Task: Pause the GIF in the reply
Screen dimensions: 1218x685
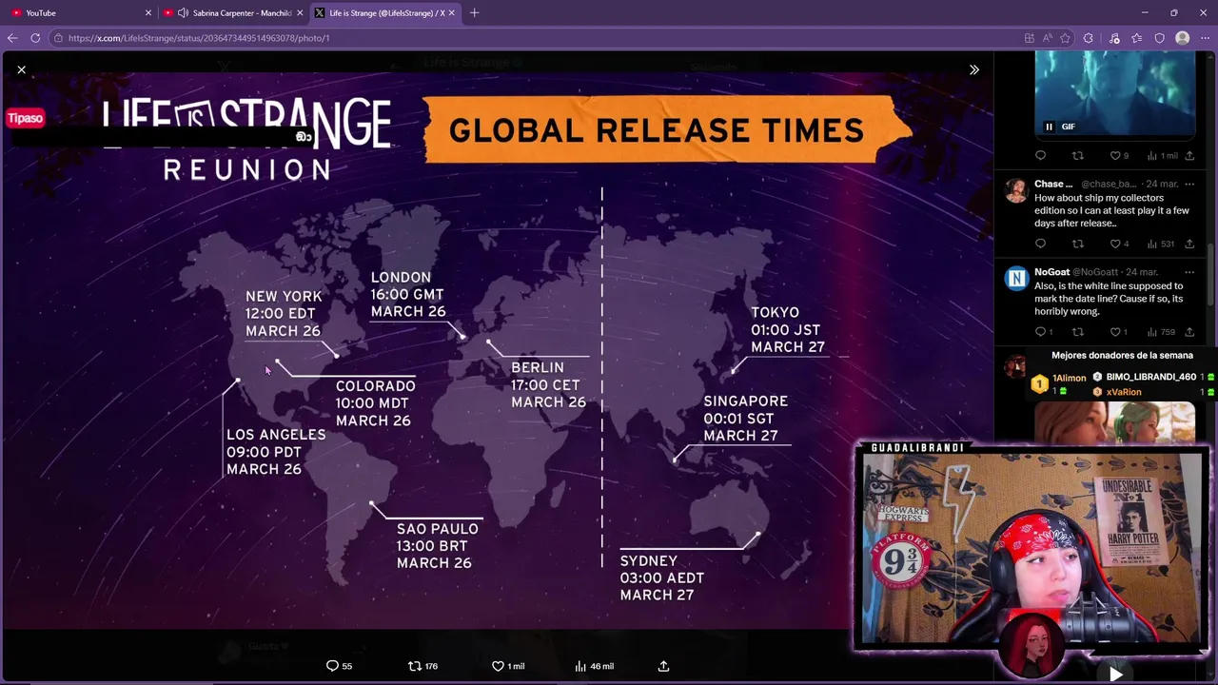Action: tap(1049, 127)
